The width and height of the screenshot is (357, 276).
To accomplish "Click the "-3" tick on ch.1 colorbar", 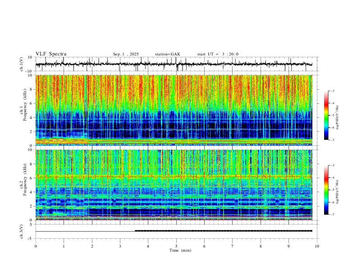I will tap(333, 91).
